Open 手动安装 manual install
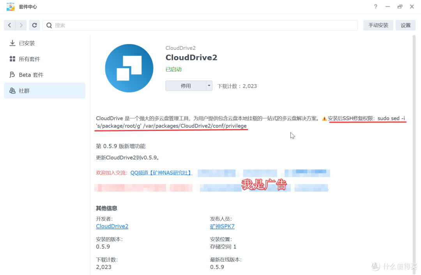The image size is (421, 275). click(x=378, y=25)
